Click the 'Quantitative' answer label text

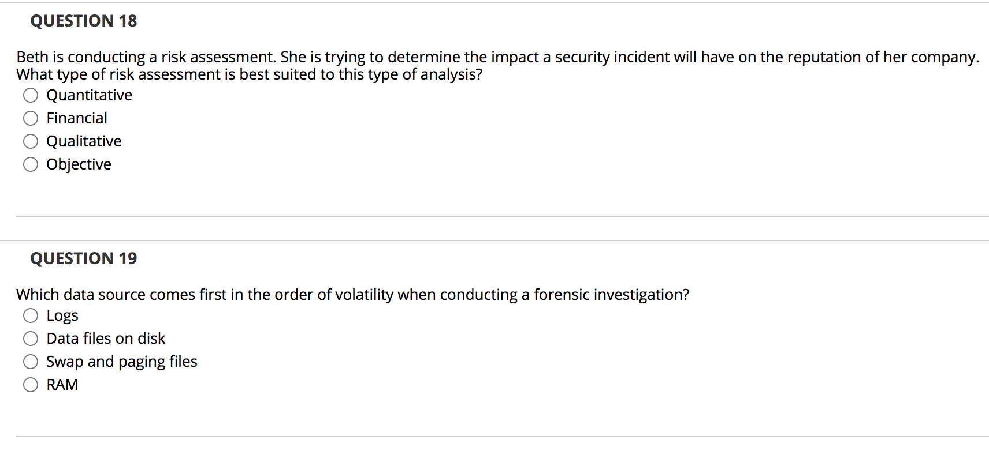pyautogui.click(x=89, y=95)
